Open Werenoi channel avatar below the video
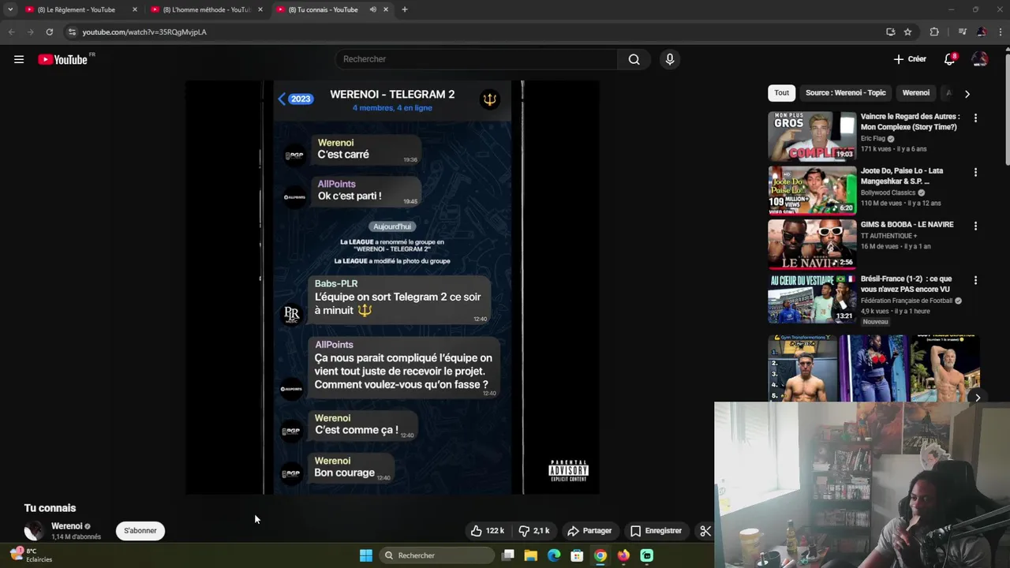This screenshot has height=568, width=1010. click(34, 531)
